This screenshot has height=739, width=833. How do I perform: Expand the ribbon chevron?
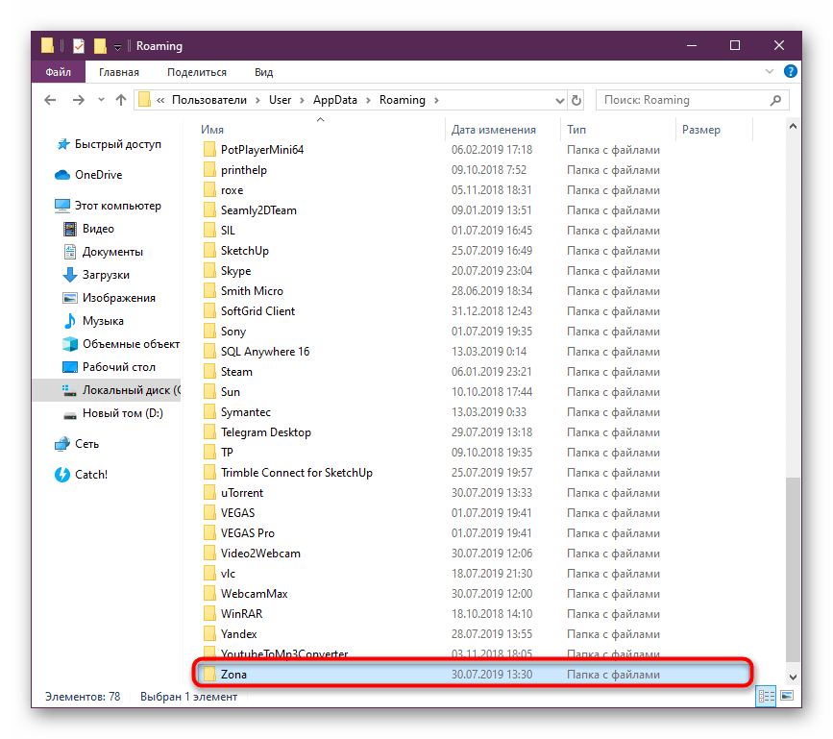click(x=770, y=71)
